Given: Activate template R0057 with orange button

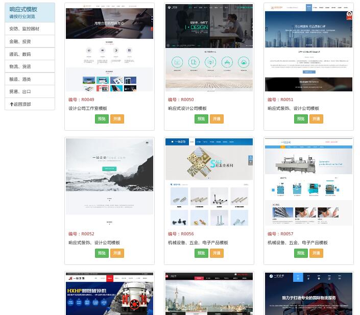Looking at the screenshot, I should [316, 253].
